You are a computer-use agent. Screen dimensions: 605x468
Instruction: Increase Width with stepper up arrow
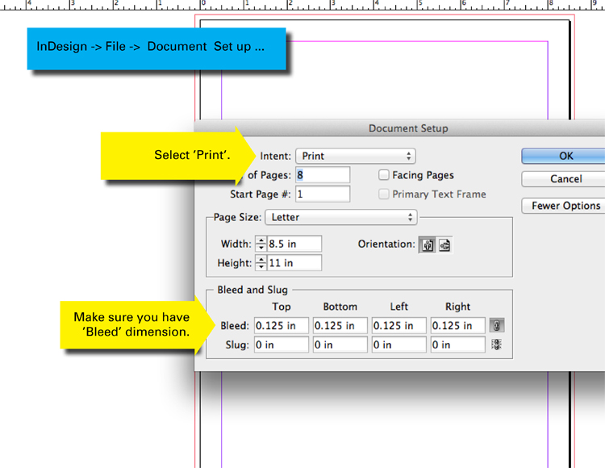(x=261, y=240)
